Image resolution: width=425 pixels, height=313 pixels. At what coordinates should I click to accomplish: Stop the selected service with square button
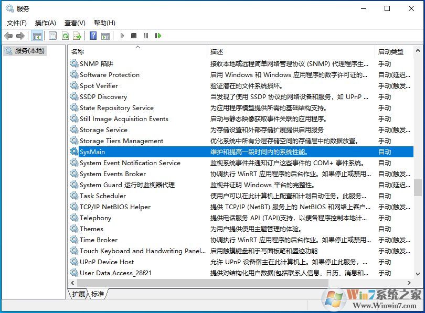(x=134, y=36)
